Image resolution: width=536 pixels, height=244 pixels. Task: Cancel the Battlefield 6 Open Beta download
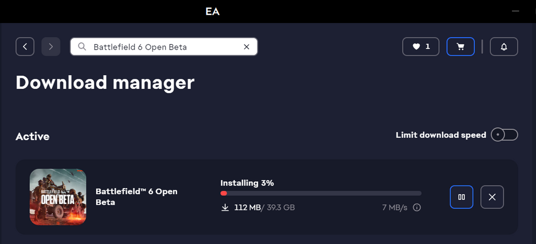click(x=492, y=197)
